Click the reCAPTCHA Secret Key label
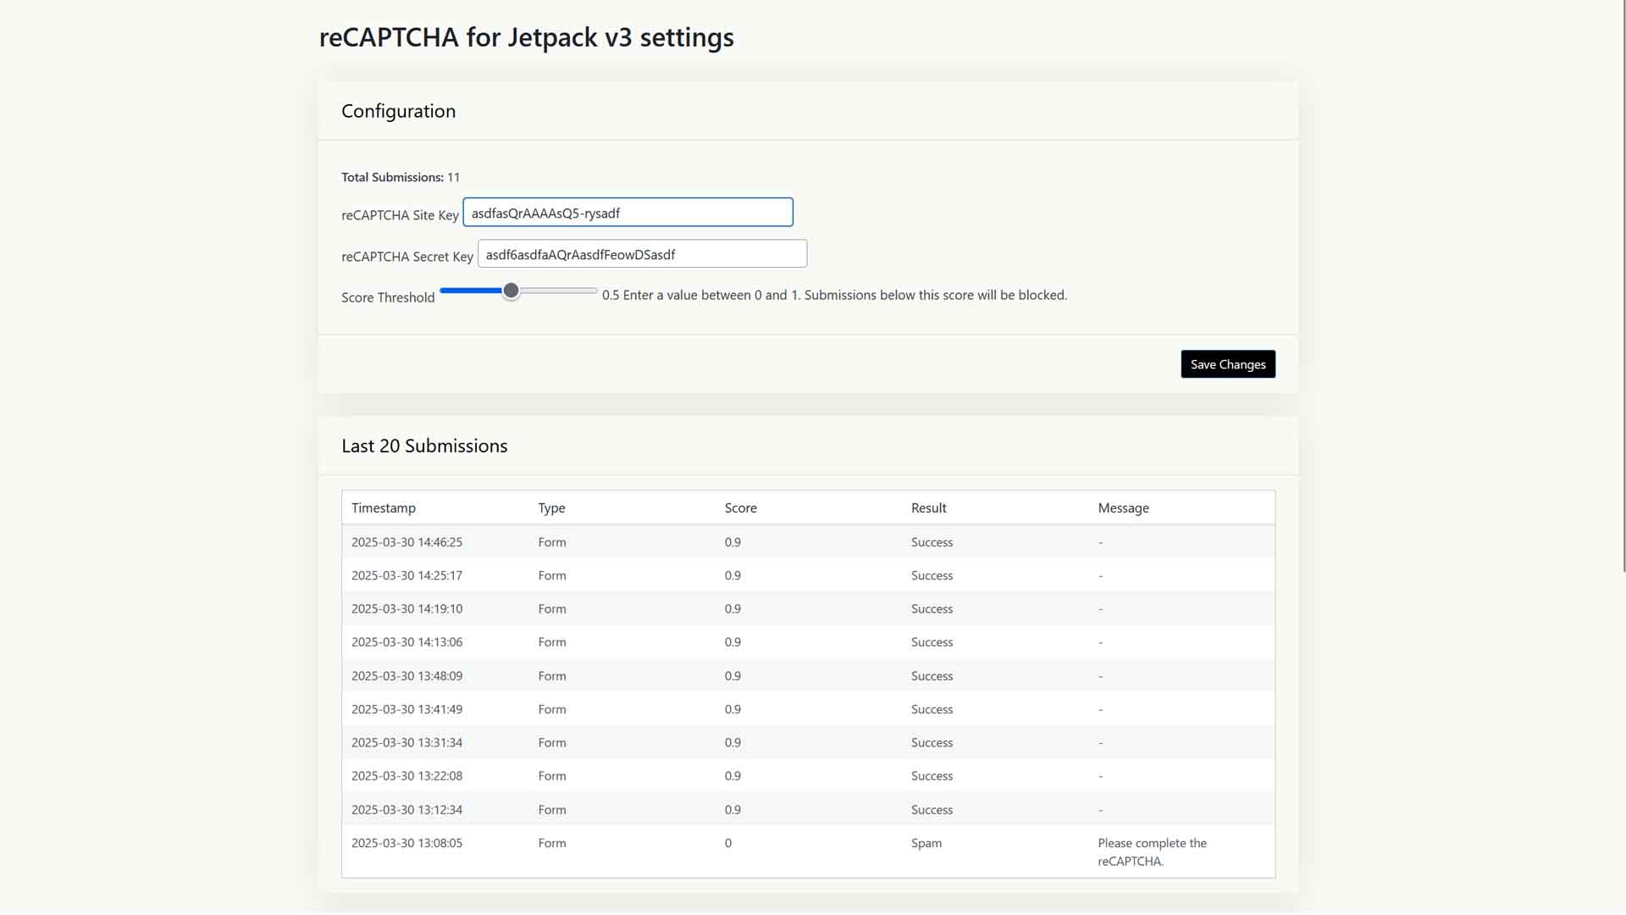 (x=407, y=257)
